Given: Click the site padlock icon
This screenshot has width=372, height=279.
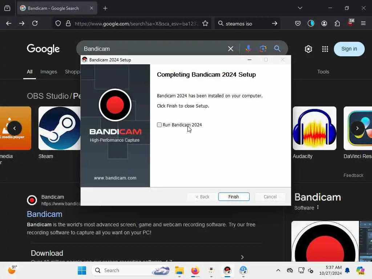Looking at the screenshot, I should [68, 24].
